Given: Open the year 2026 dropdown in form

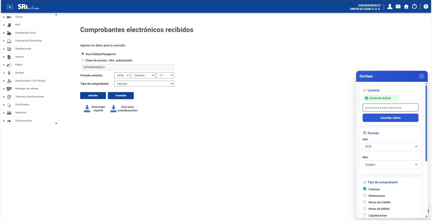Looking at the screenshot, I should [122, 76].
